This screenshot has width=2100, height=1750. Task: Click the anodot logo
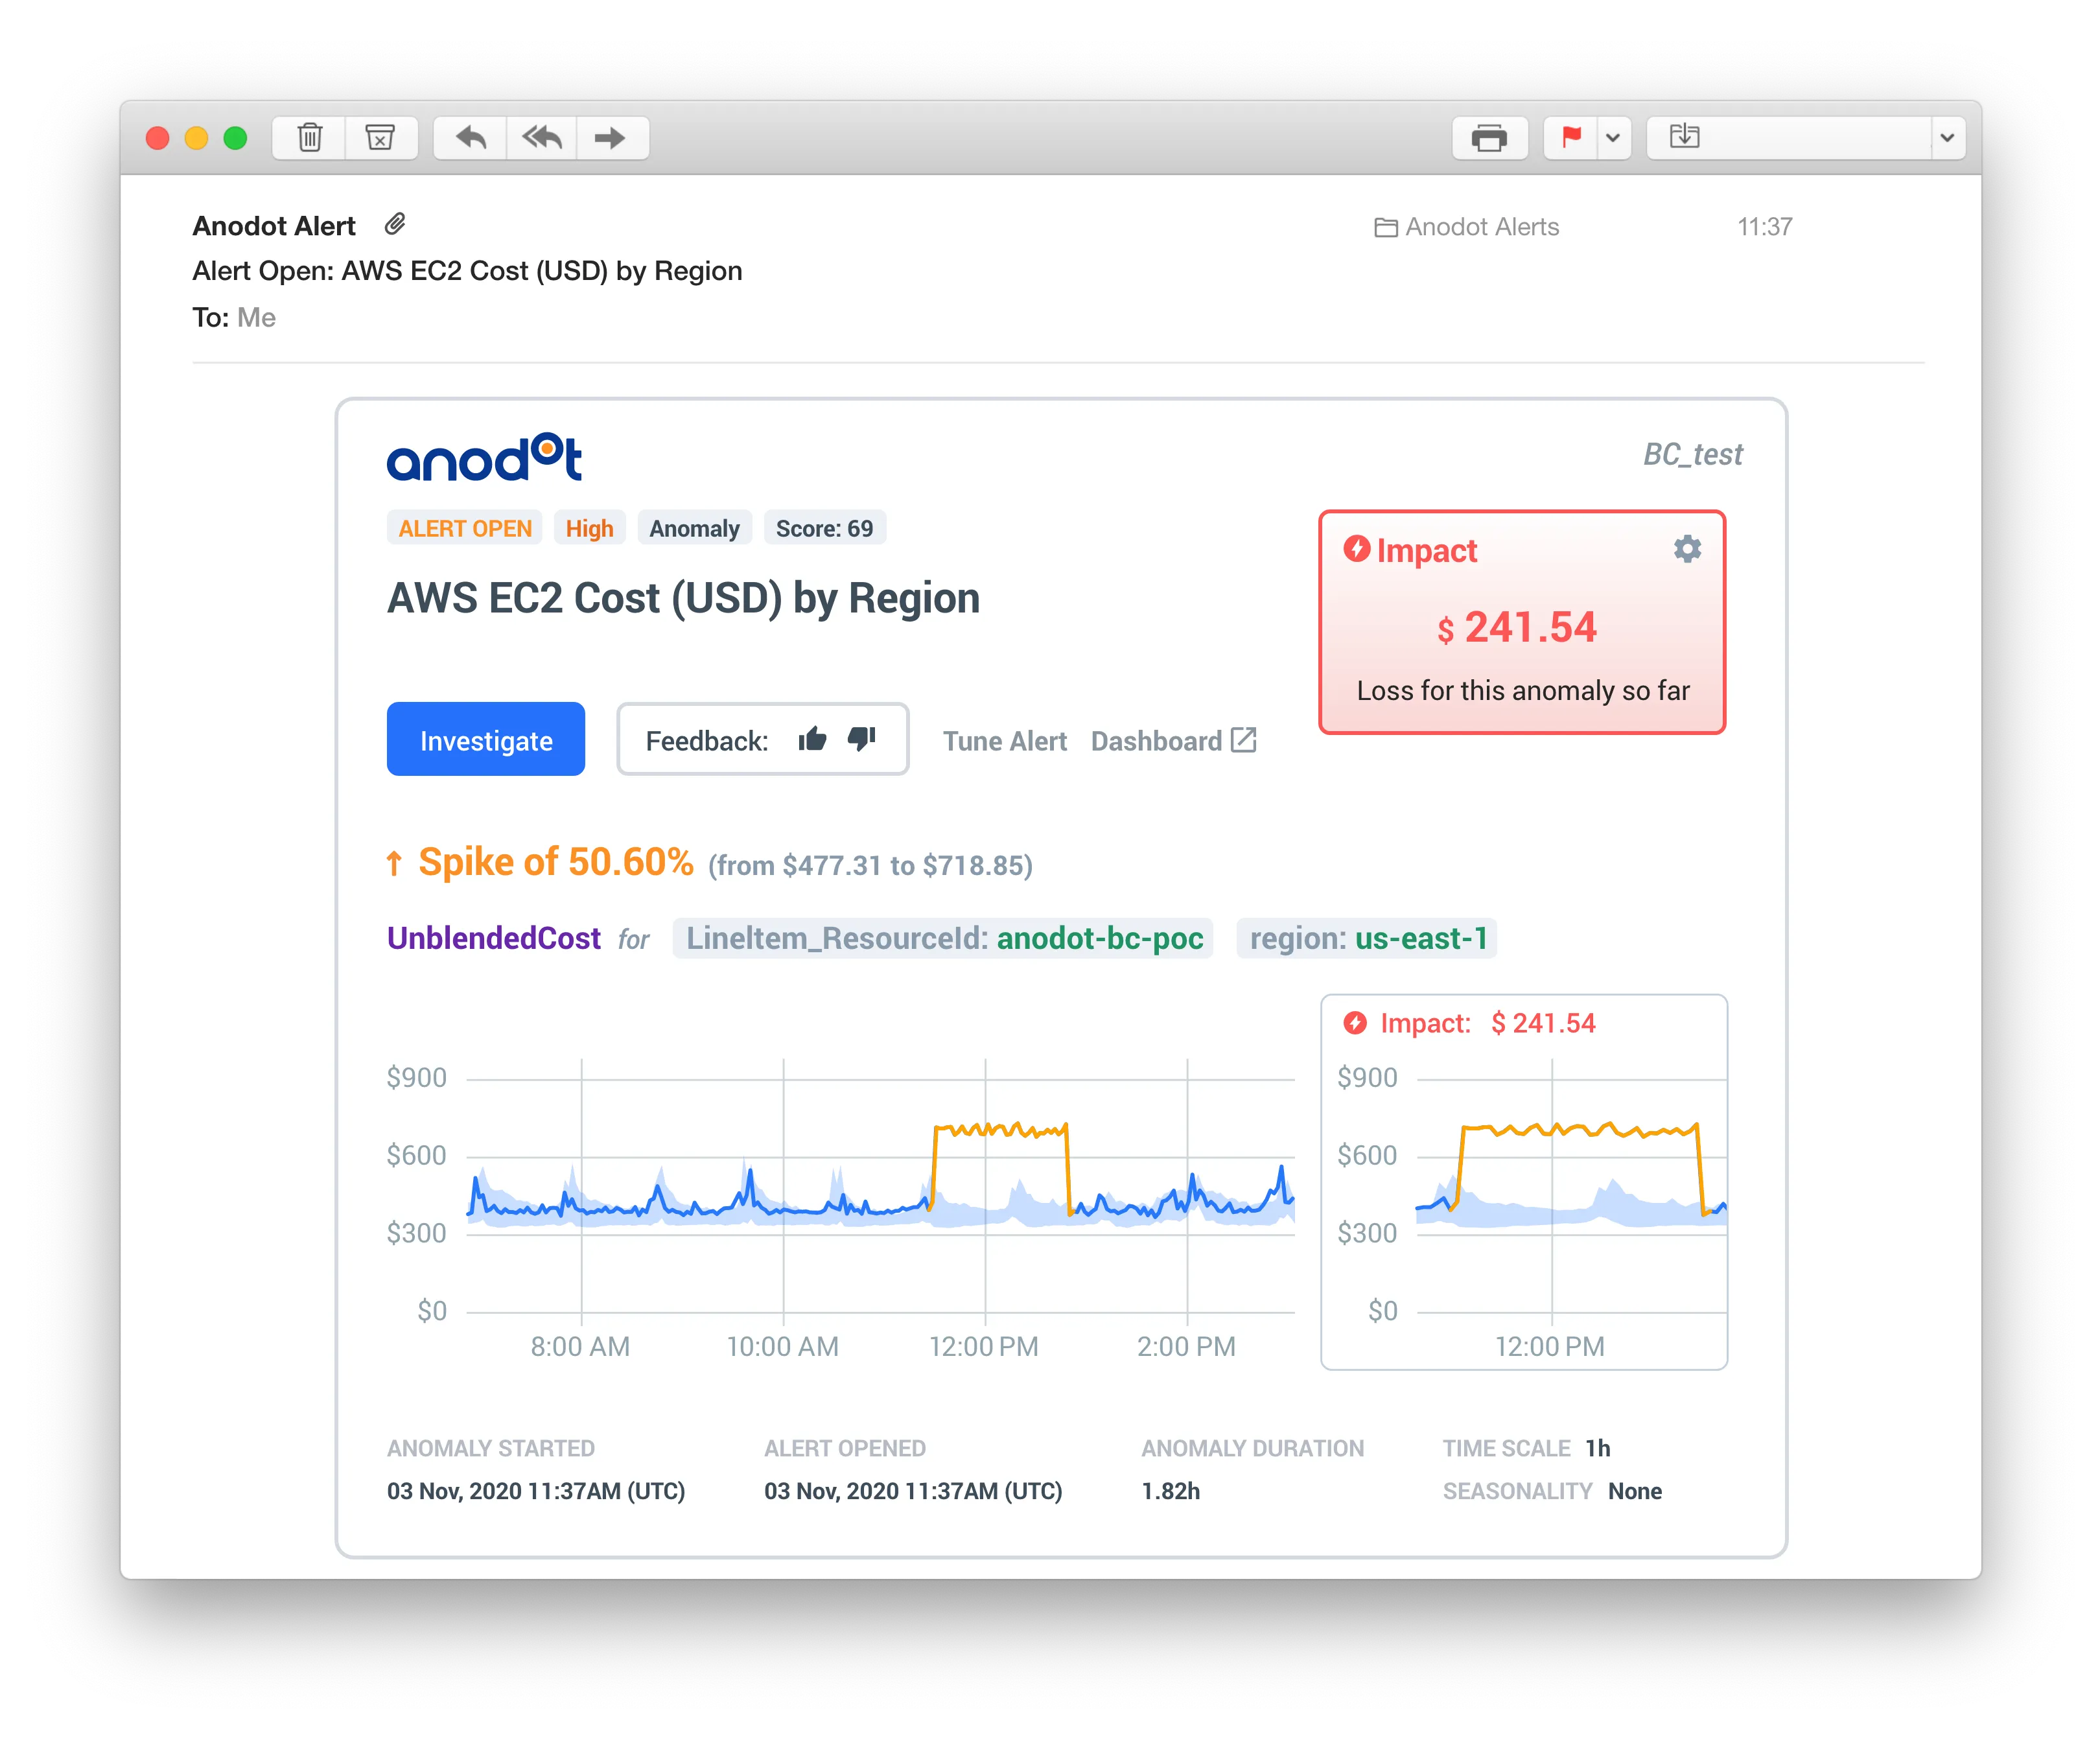click(x=484, y=458)
